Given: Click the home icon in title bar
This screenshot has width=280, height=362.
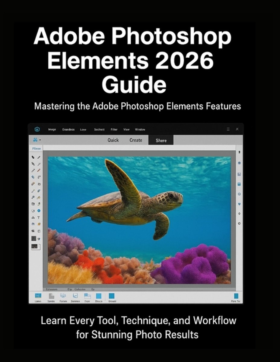Looking at the screenshot, I should 37,129.
